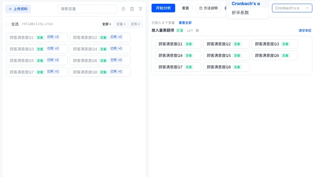315x177 pixels.
Task: Select 顾客满意度Q3 in the left variable list
Action: (x=37, y=49)
